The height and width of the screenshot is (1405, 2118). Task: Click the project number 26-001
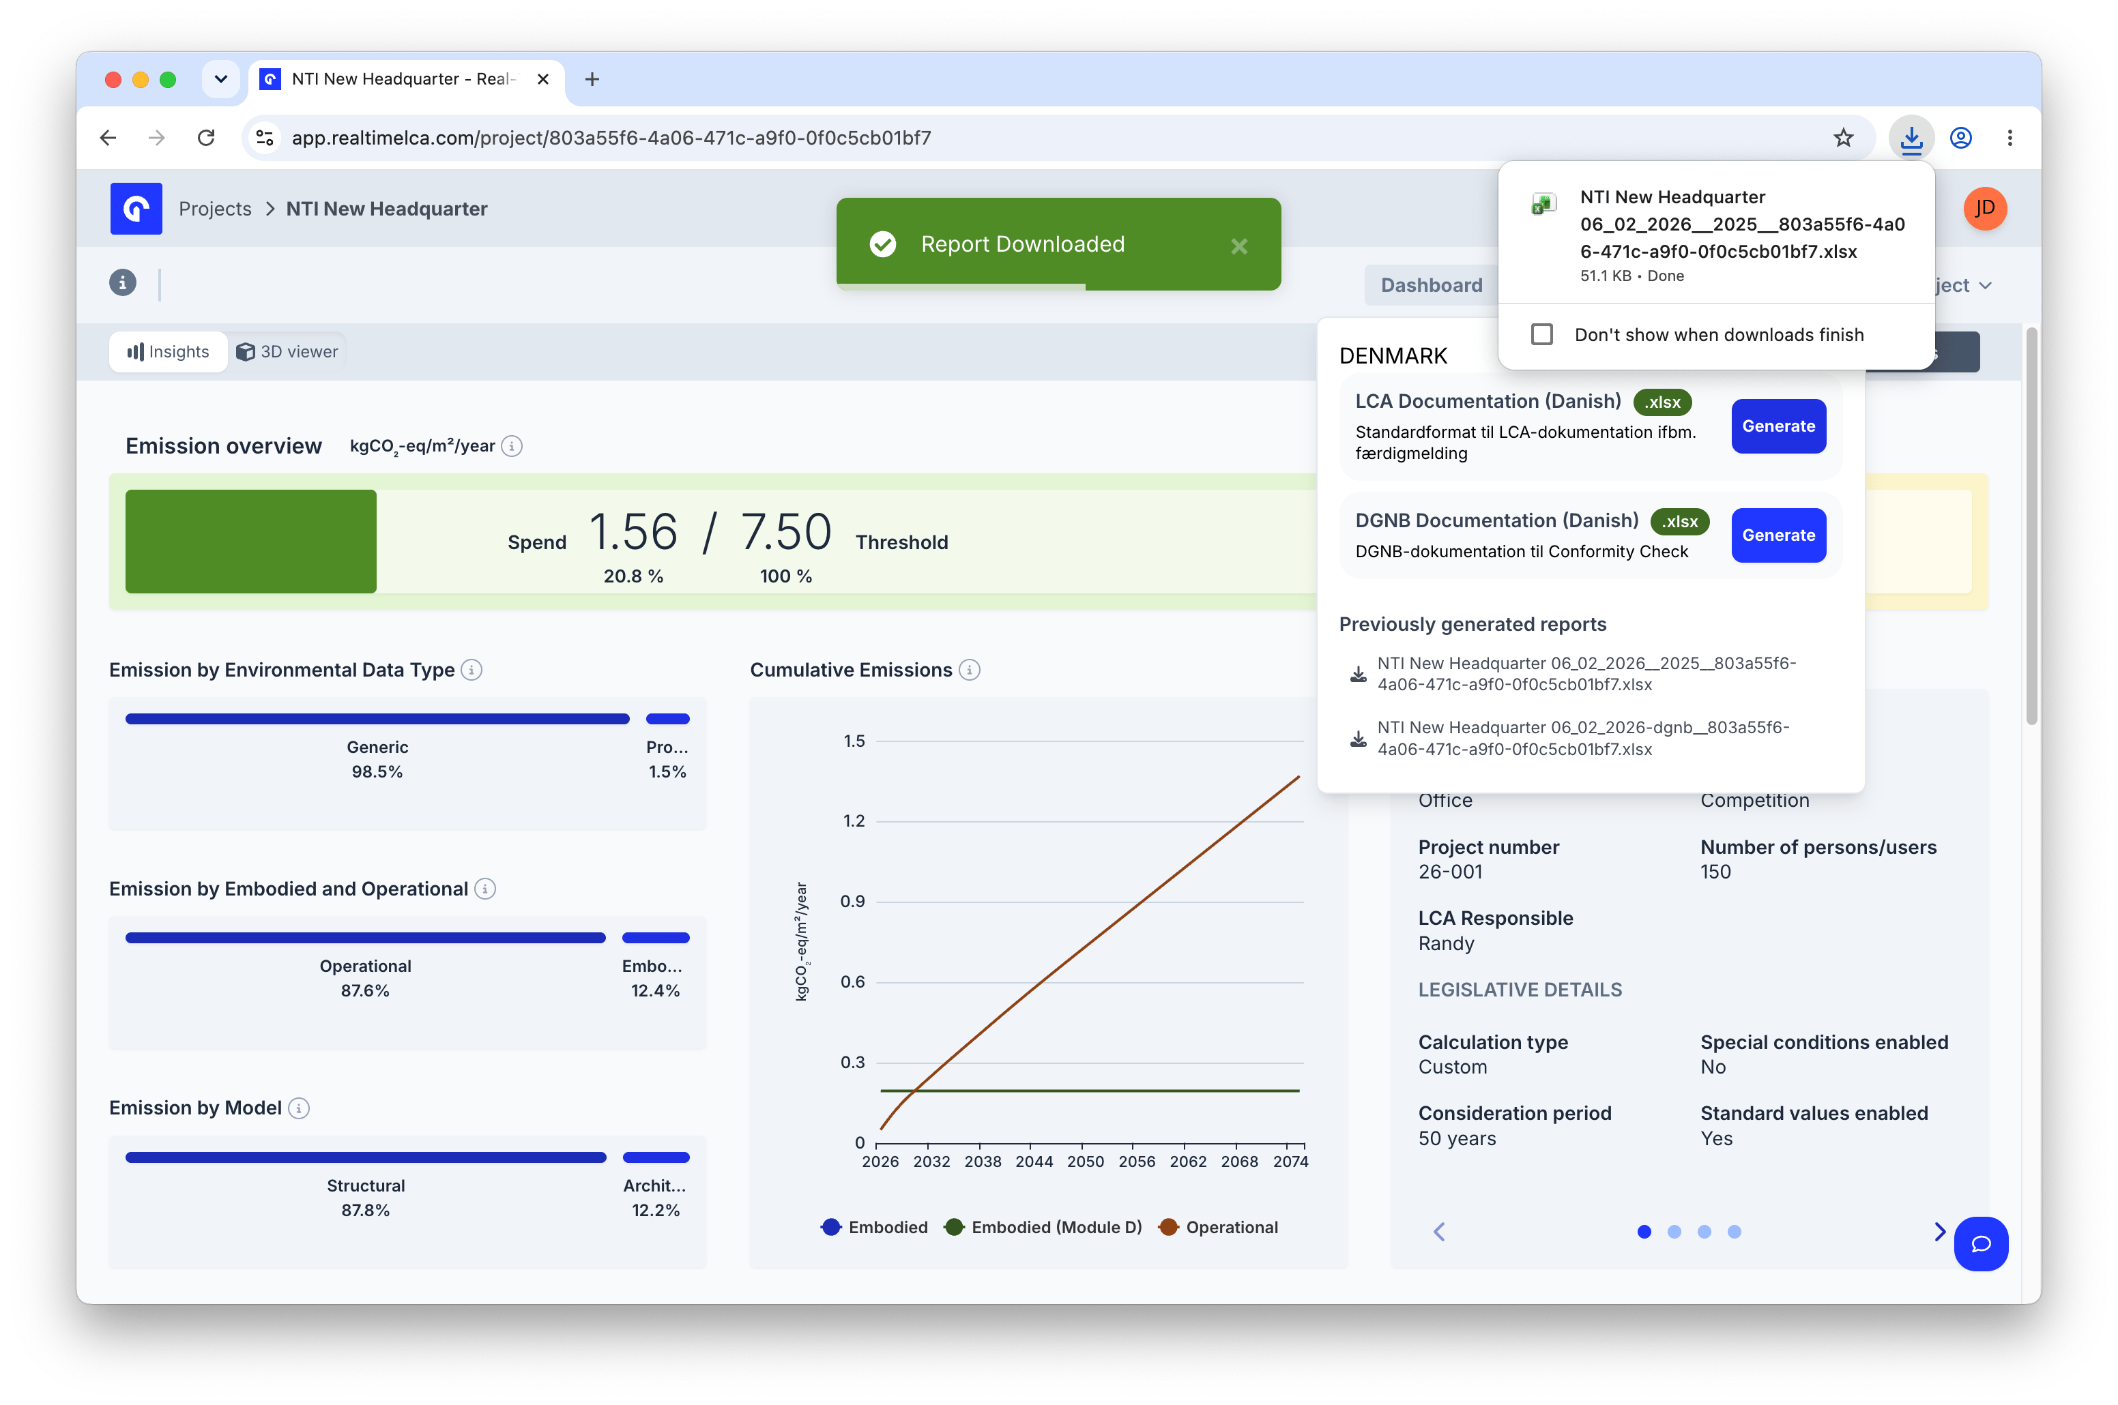coord(1450,872)
